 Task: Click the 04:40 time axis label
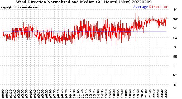pyautogui.click(x=35, y=94)
